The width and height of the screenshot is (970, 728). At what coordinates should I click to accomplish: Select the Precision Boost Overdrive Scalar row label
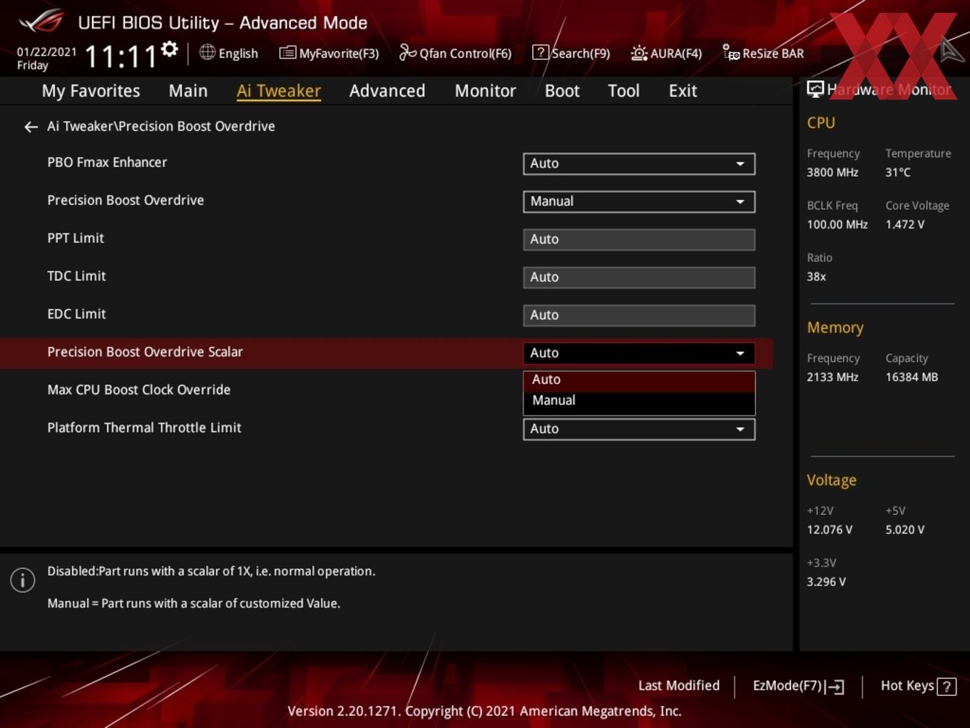click(145, 352)
